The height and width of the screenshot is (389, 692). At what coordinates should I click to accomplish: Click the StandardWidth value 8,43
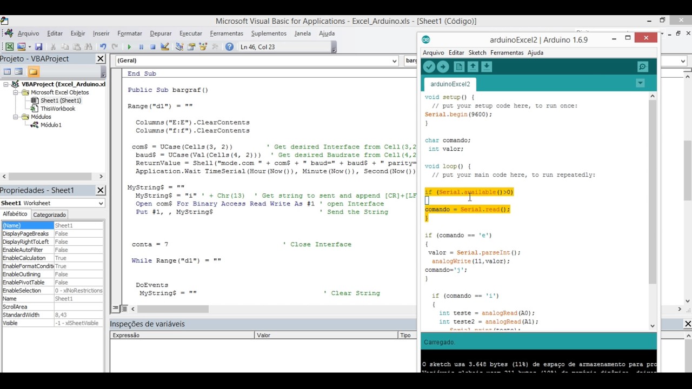pos(78,315)
